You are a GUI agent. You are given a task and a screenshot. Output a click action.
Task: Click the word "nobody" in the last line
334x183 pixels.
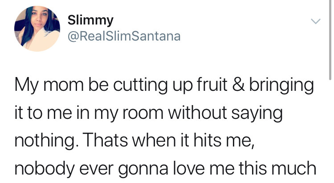45,169
